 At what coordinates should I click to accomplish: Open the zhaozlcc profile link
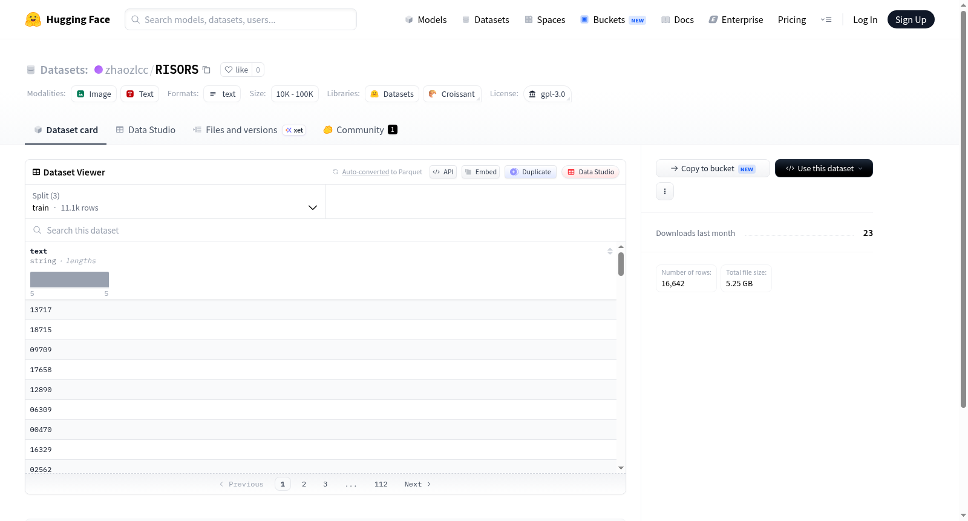126,70
